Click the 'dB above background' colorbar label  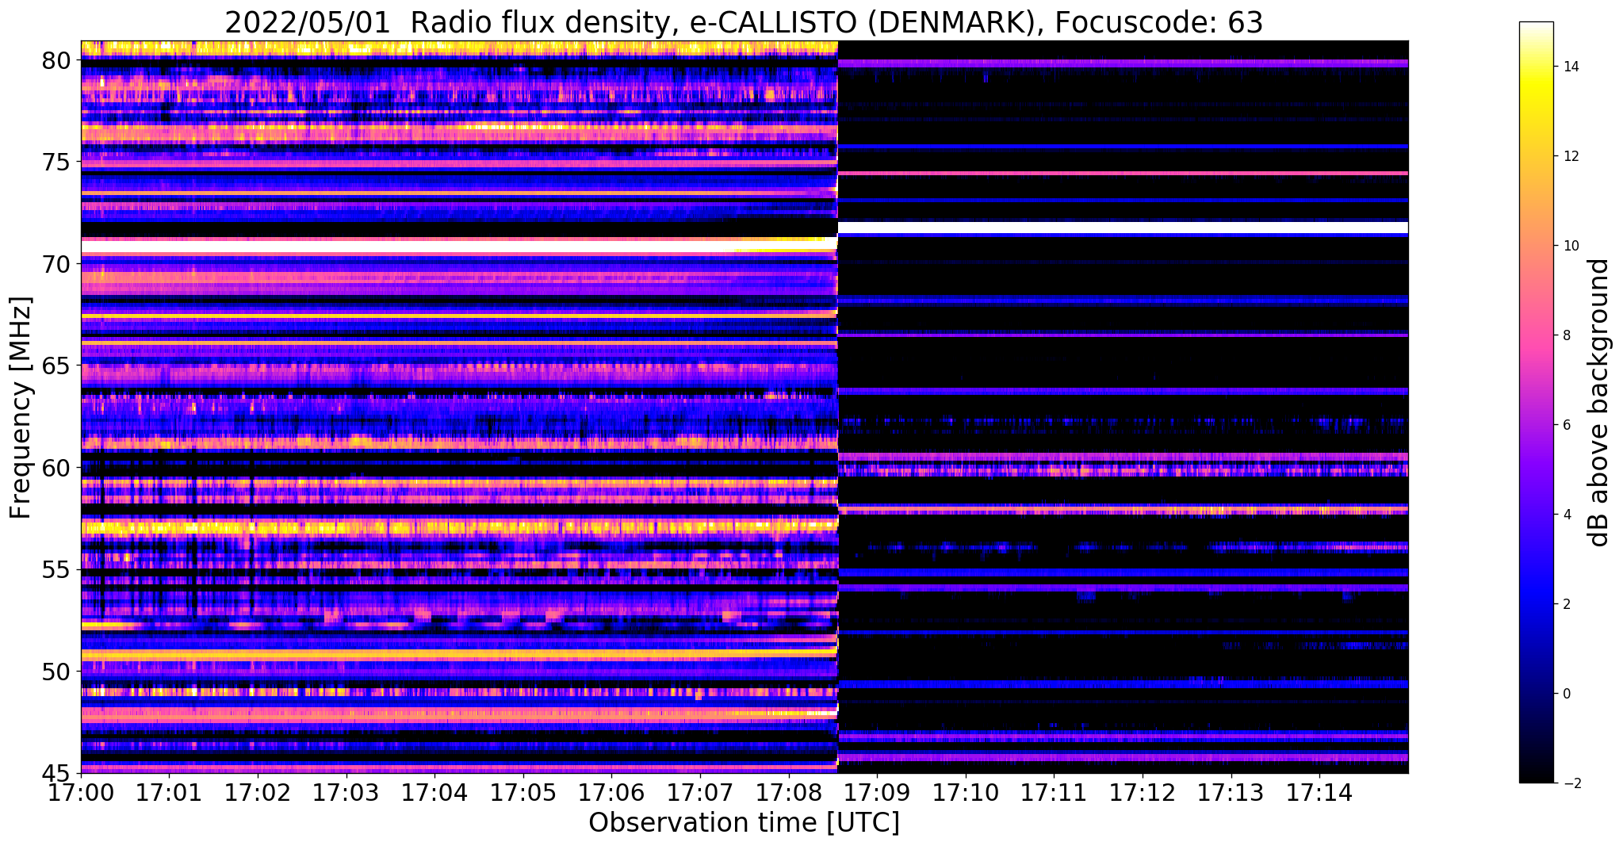point(1599,403)
